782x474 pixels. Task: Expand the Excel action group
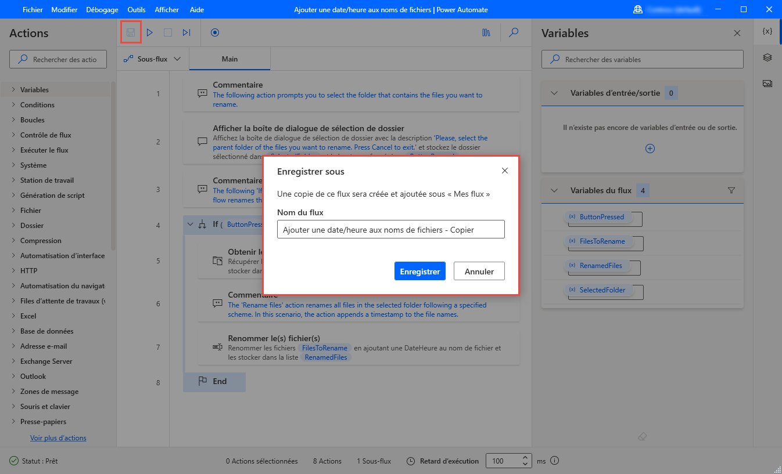[x=13, y=316]
